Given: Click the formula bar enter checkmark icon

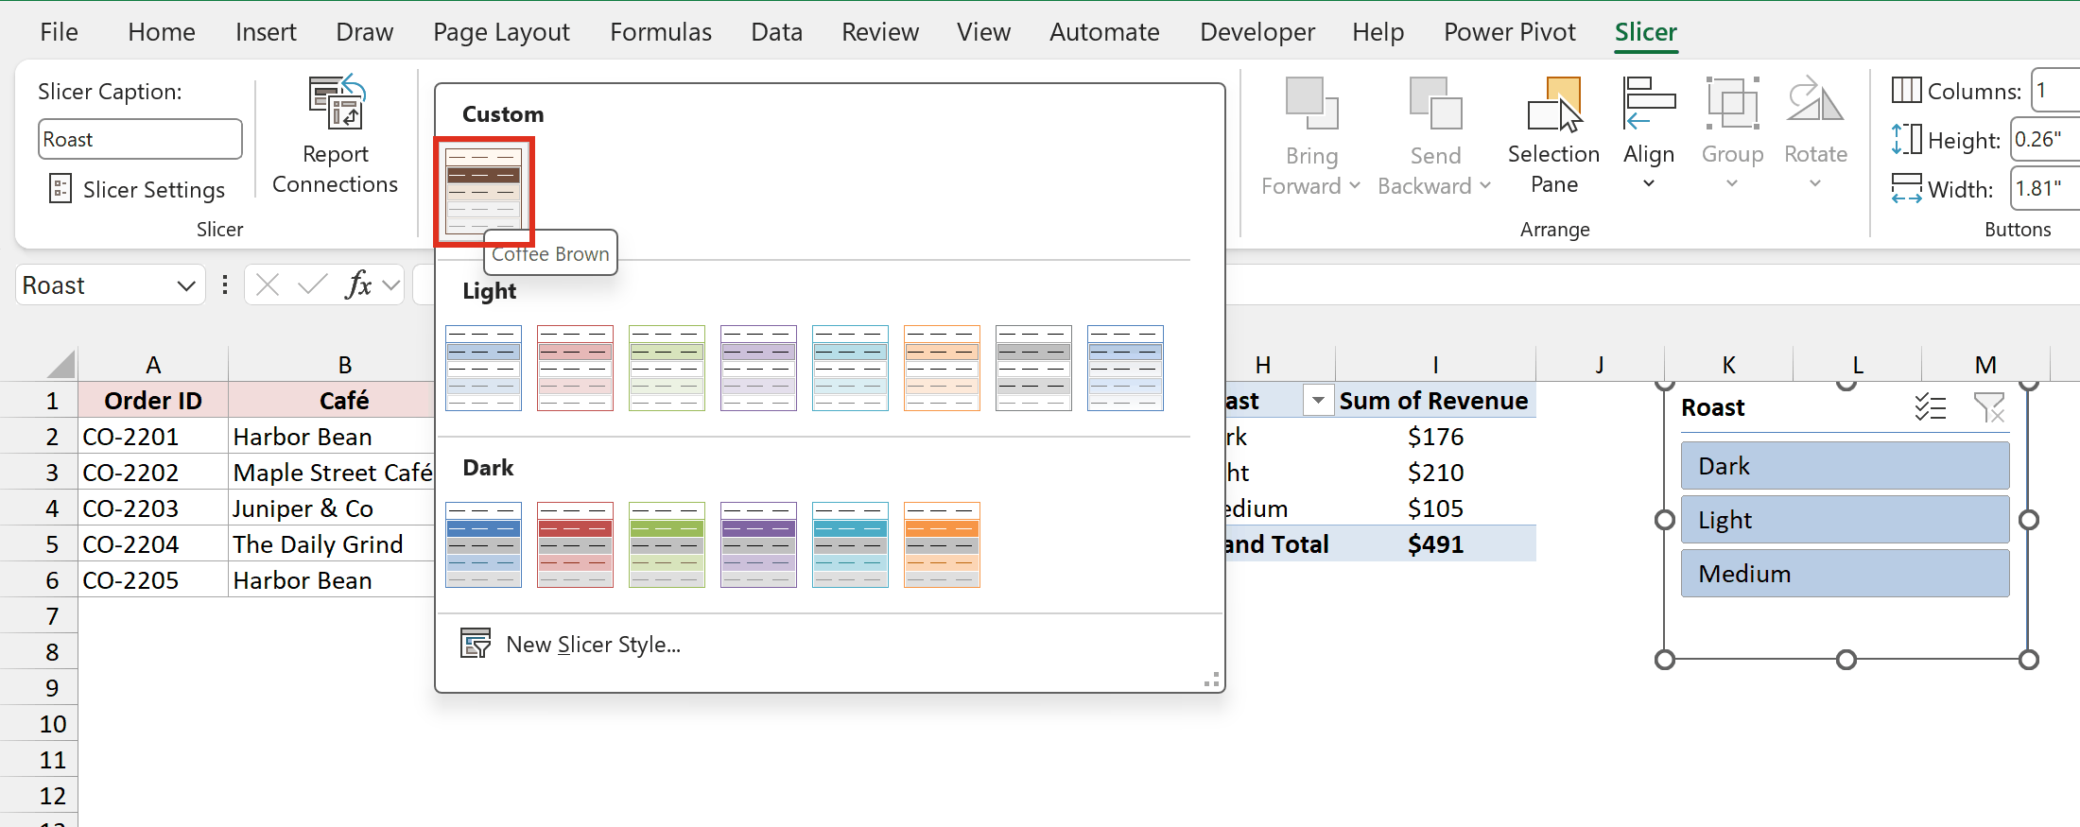Looking at the screenshot, I should coord(312,284).
